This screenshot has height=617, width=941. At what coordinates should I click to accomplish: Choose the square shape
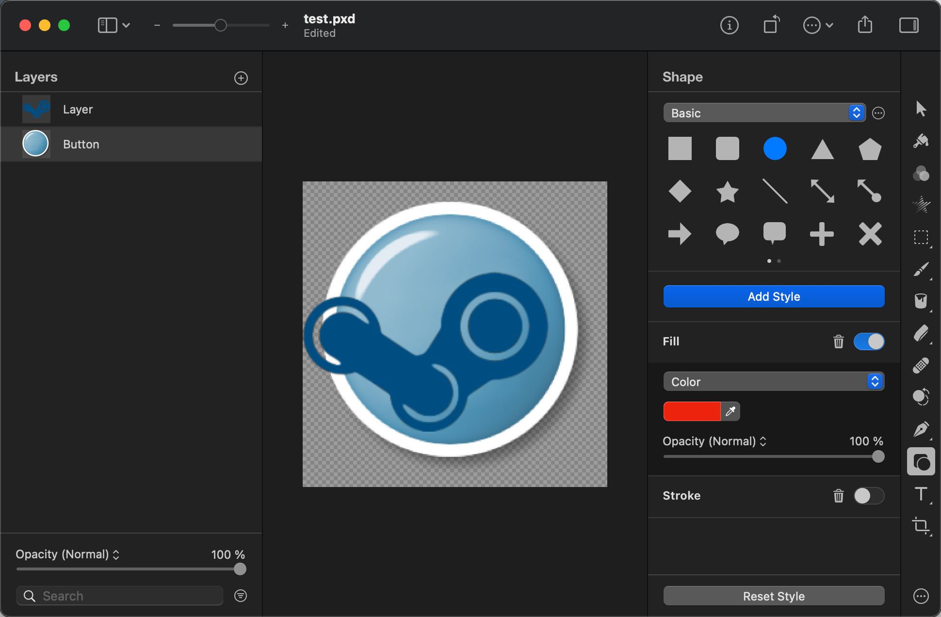(x=680, y=148)
